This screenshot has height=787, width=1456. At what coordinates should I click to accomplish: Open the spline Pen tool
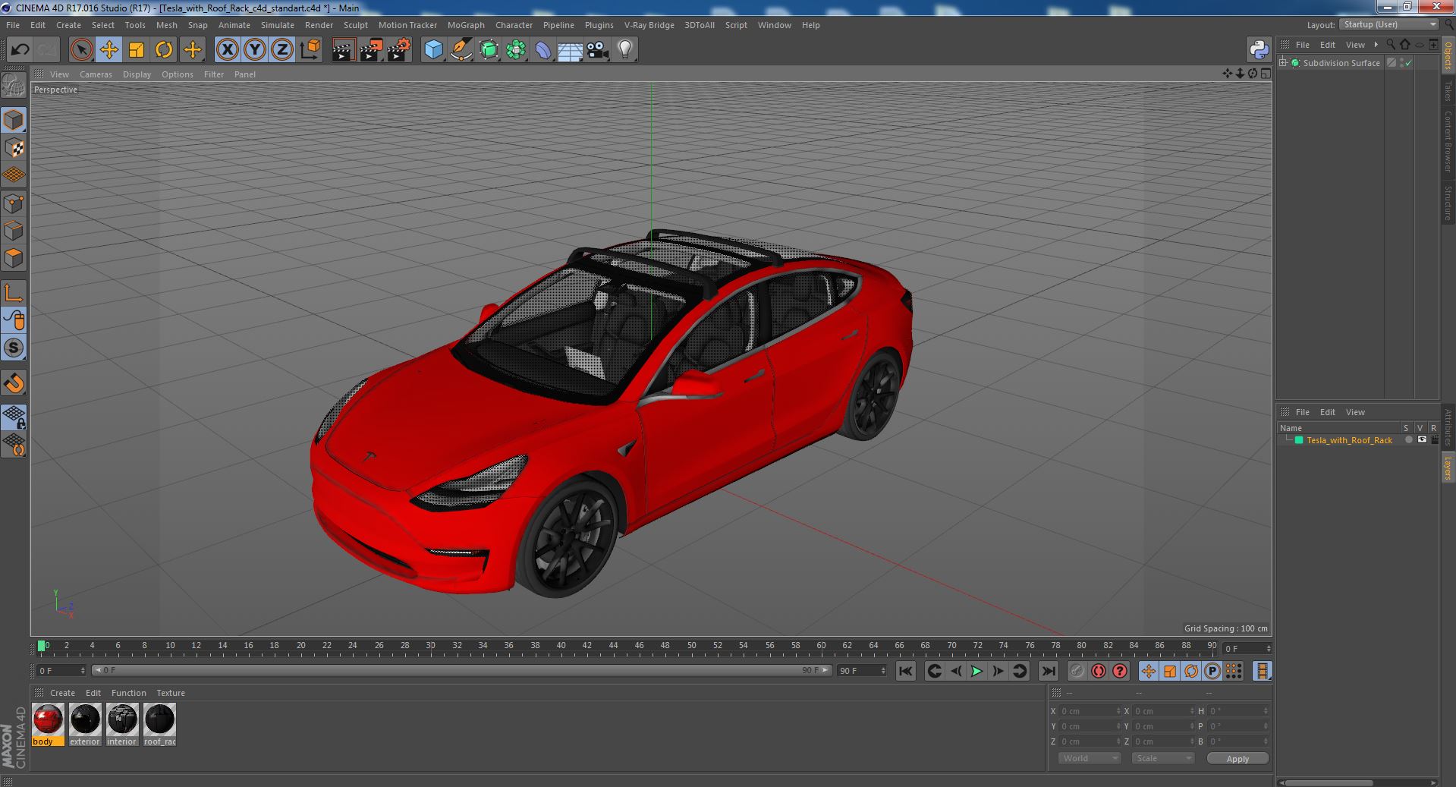tap(461, 50)
